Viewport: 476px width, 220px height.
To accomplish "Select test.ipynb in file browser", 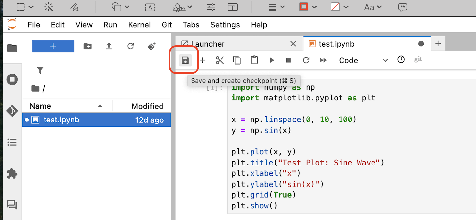I will point(97,120).
